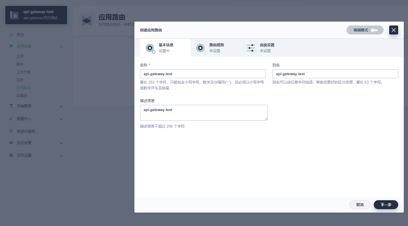The width and height of the screenshot is (408, 226).
Task: Focus the 描述信息 textarea
Action: coord(204,113)
